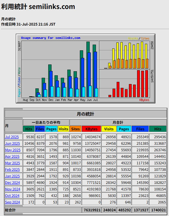Open the Apr 2025 monthly report link
The height and width of the screenshot is (216, 169).
click(x=12, y=156)
